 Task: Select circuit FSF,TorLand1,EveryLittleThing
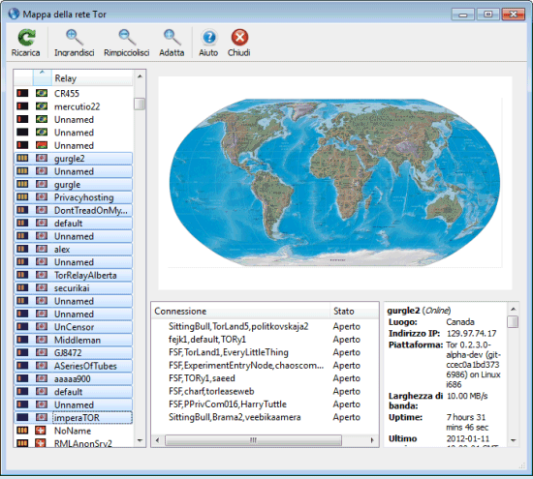(265, 352)
